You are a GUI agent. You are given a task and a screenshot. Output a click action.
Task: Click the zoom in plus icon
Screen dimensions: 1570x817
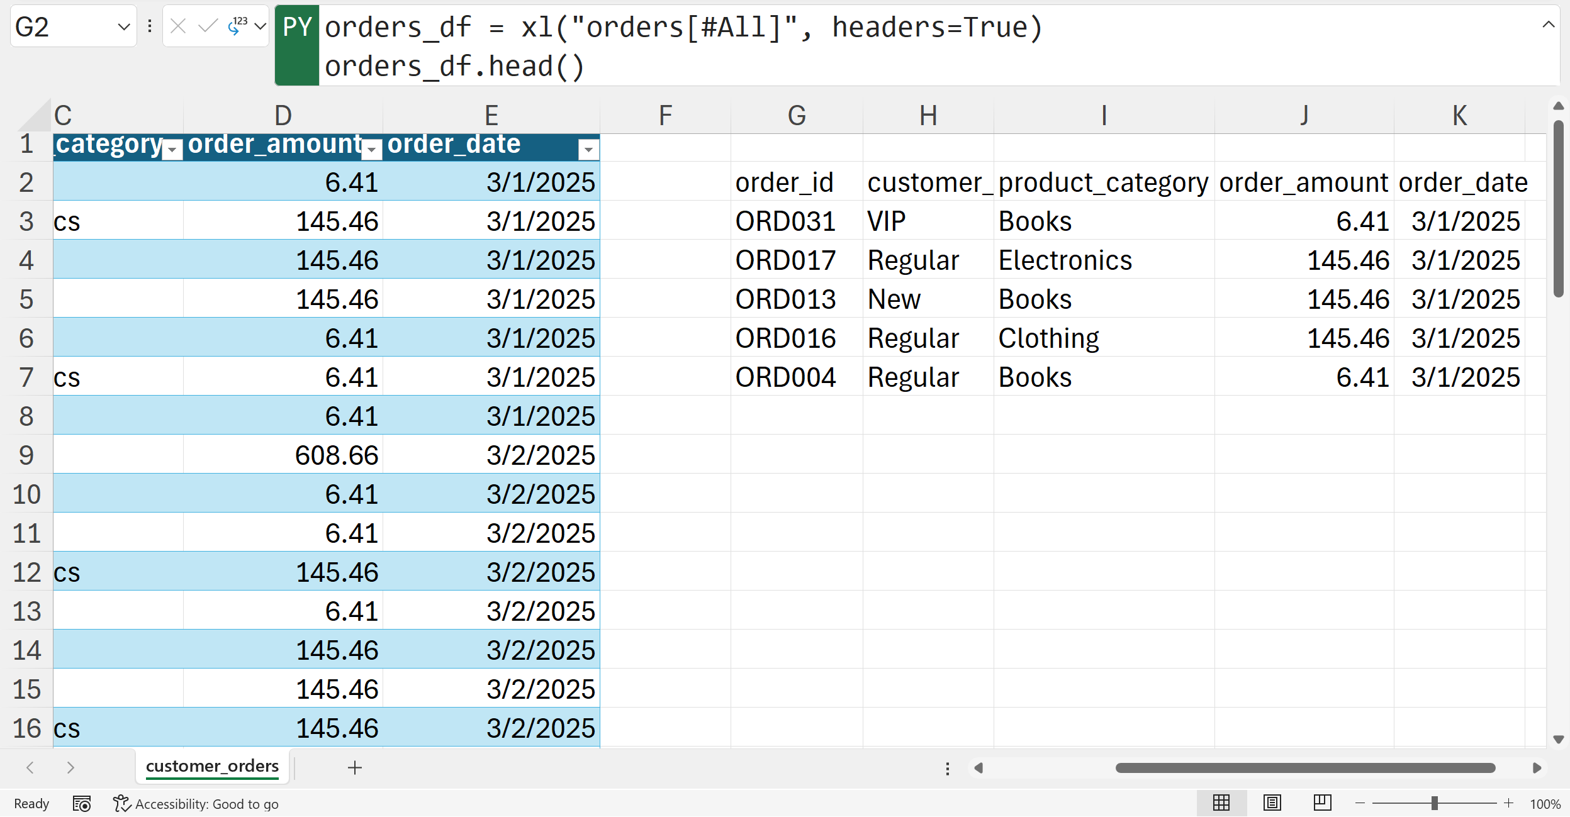tap(1508, 803)
